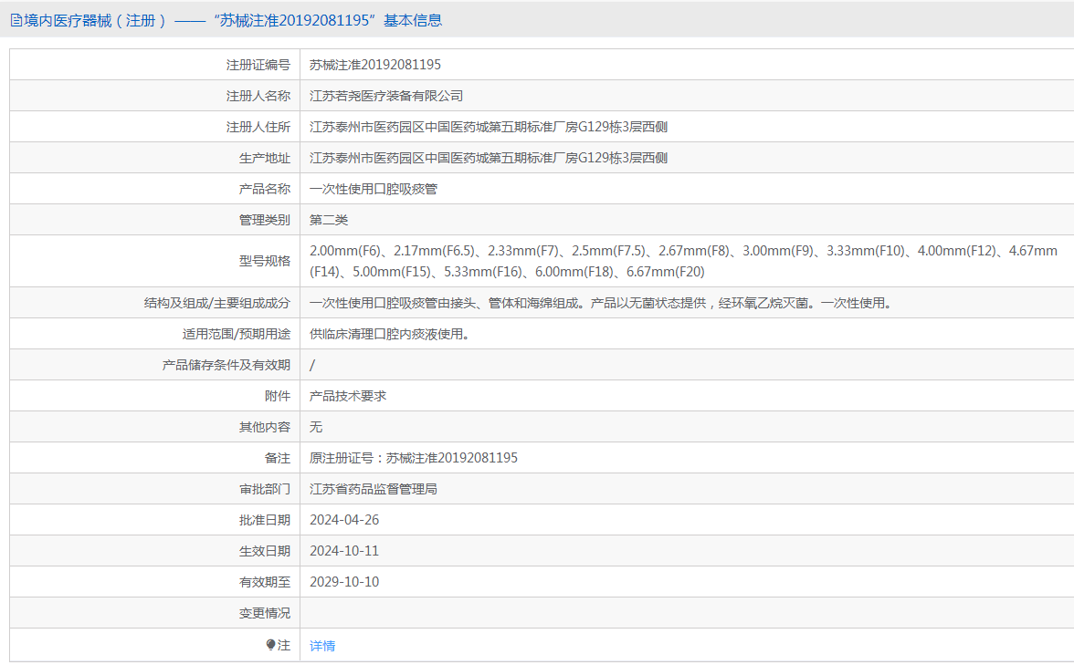Viewport: 1074px width, 665px height.
Task: Click the header title 境内医疗器械（注册）
Action: tap(95, 20)
